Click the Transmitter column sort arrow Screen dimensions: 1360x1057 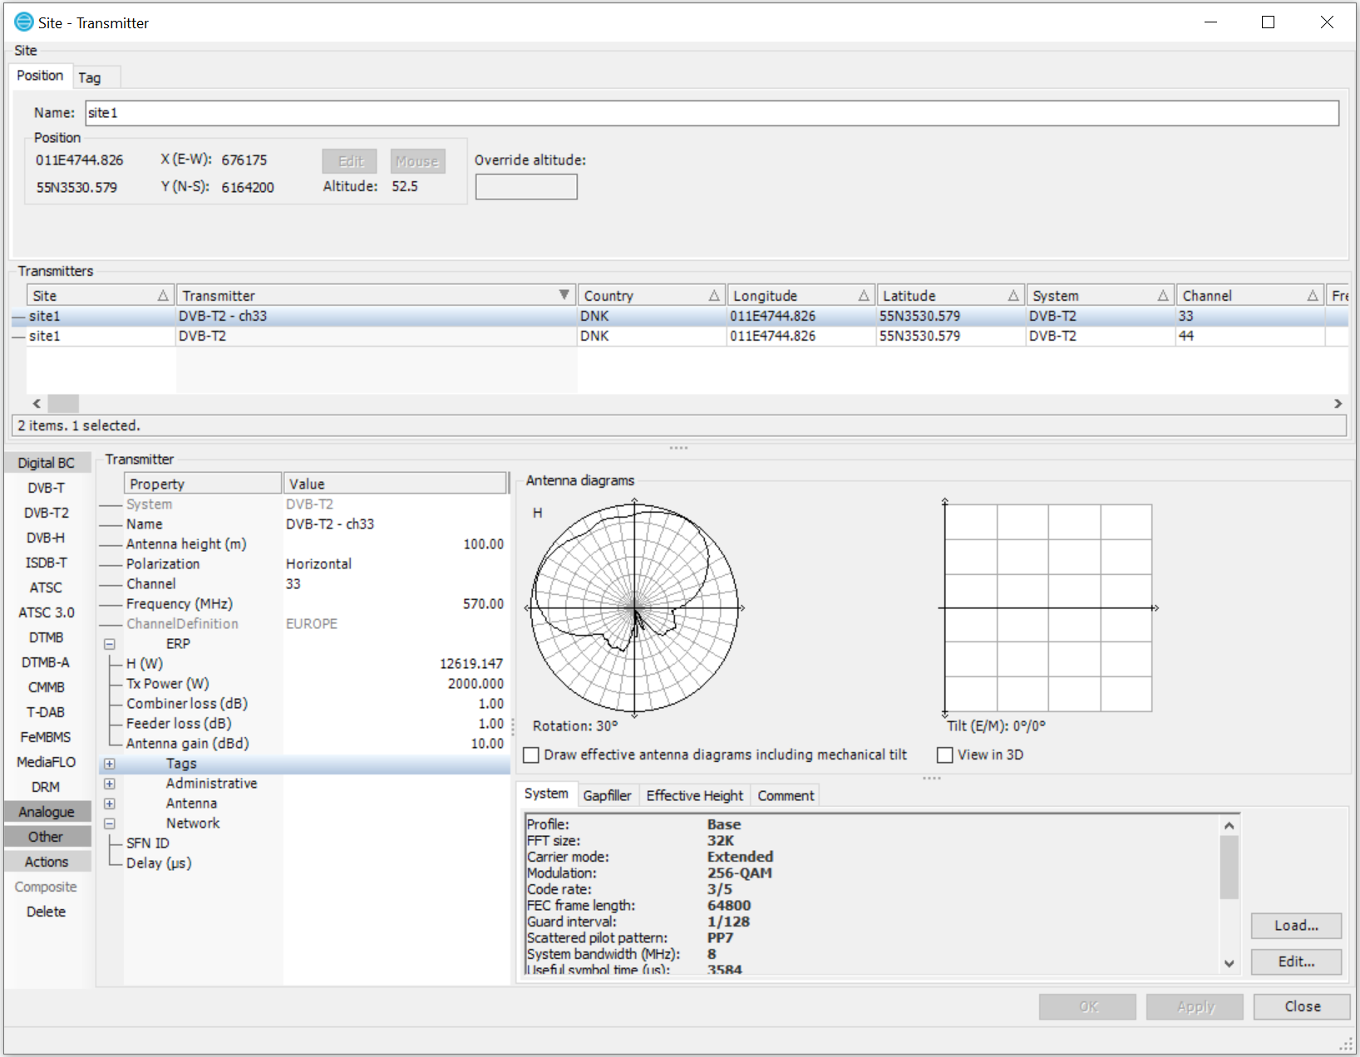(564, 295)
